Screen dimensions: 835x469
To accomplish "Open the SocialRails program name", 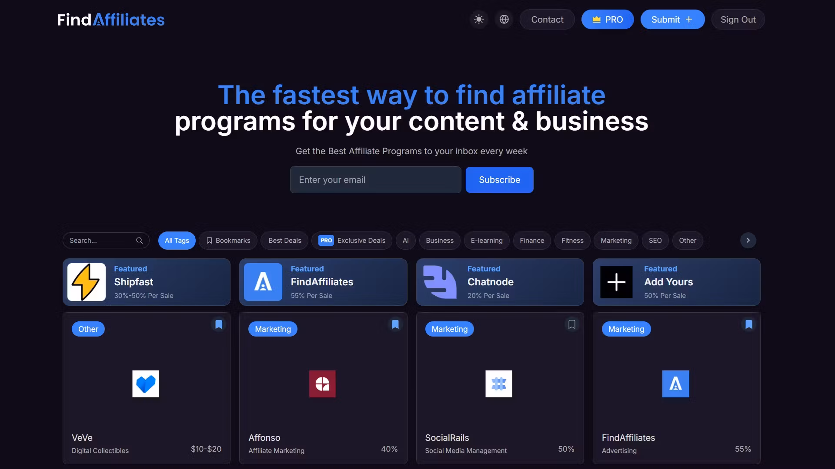I will pos(447,438).
